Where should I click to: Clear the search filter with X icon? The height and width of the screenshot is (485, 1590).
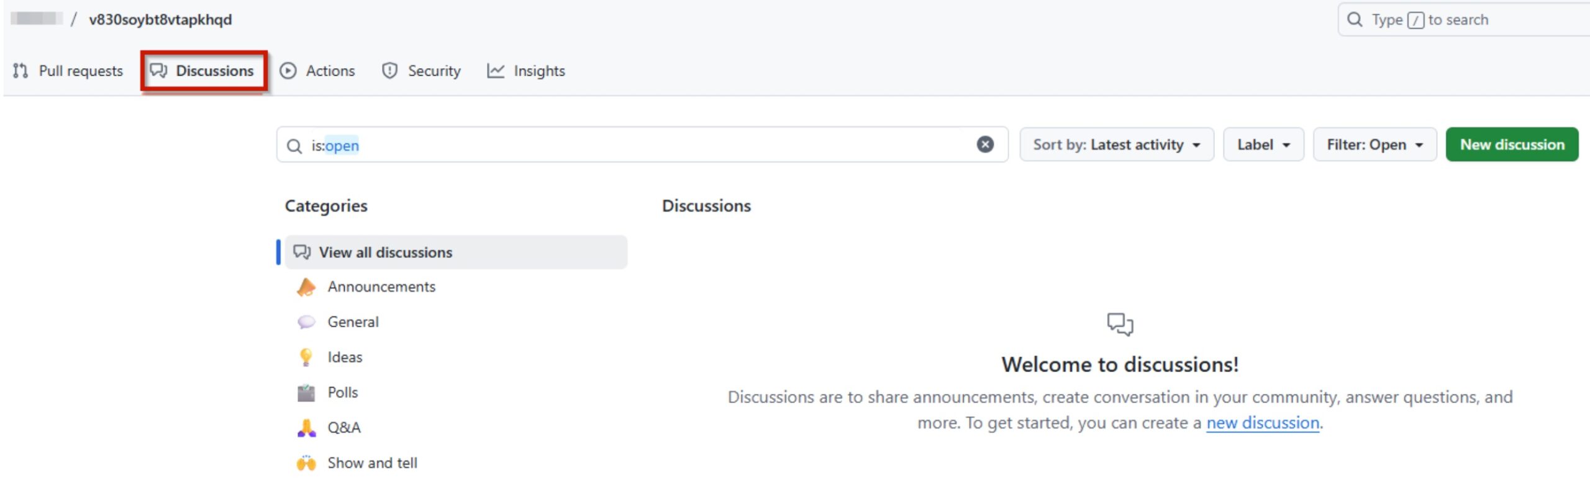point(984,145)
